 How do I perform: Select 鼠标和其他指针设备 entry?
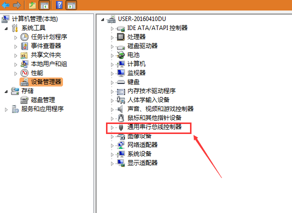(154, 117)
